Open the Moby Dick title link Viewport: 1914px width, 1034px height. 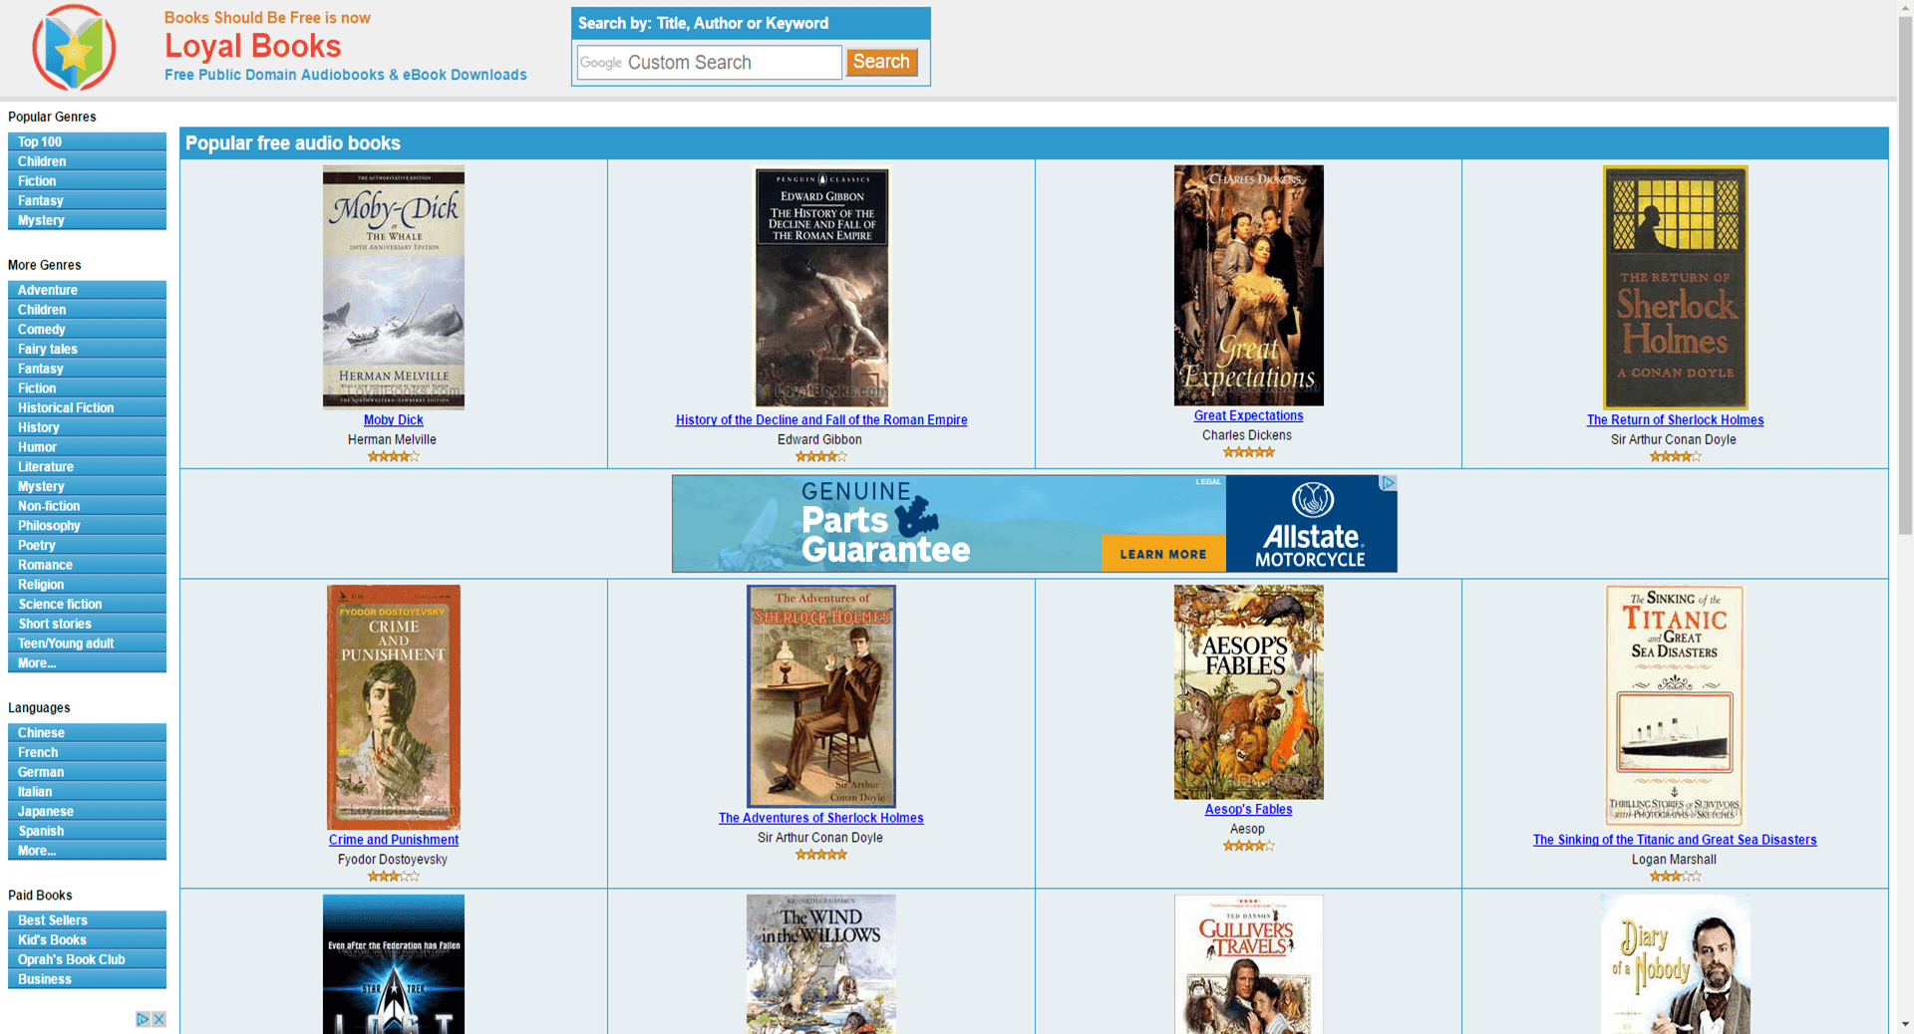coord(393,420)
